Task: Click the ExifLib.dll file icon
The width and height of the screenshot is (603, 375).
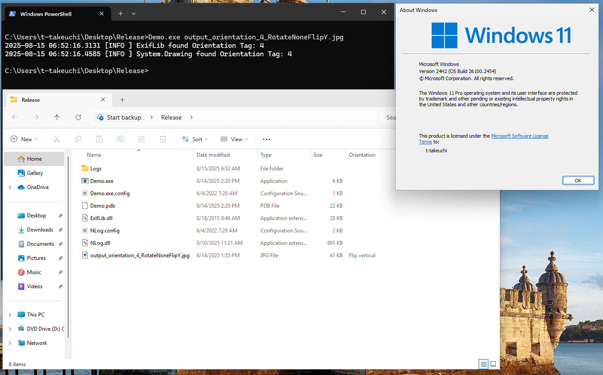Action: pyautogui.click(x=85, y=218)
